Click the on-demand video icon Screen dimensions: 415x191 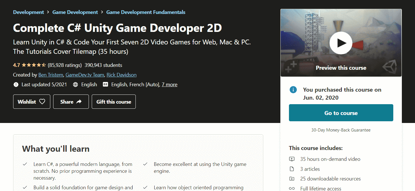(292, 159)
